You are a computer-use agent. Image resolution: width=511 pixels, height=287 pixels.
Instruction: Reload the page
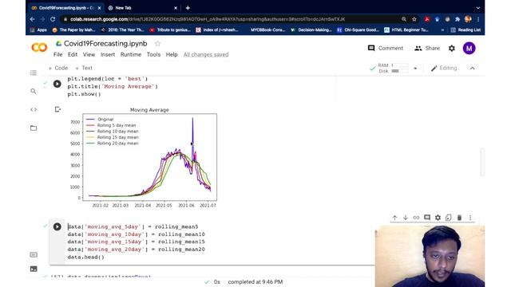tap(53, 19)
